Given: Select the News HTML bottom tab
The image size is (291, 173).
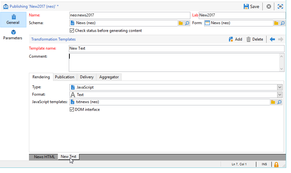Looking at the screenshot, I should pyautogui.click(x=44, y=157).
